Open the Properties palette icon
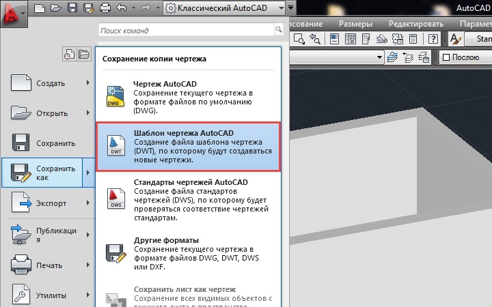The width and height of the screenshot is (492, 307). coord(334,39)
